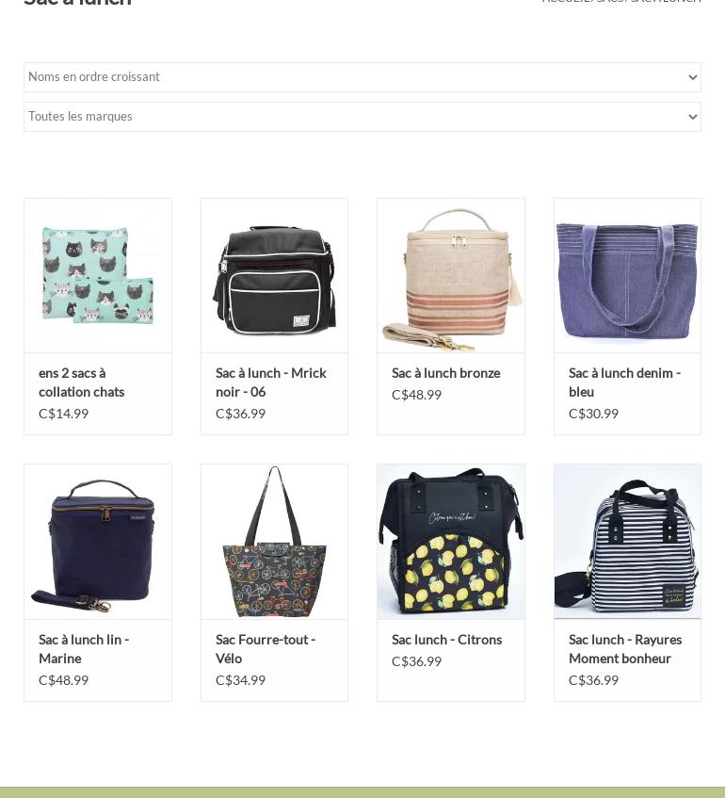Viewport: 725px width, 798px height.
Task: Open 'Sac lunch - Rayures Moment bonheur' link
Action: [625, 649]
